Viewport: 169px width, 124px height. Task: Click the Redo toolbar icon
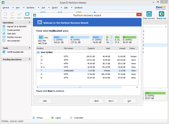pyautogui.click(x=12, y=14)
